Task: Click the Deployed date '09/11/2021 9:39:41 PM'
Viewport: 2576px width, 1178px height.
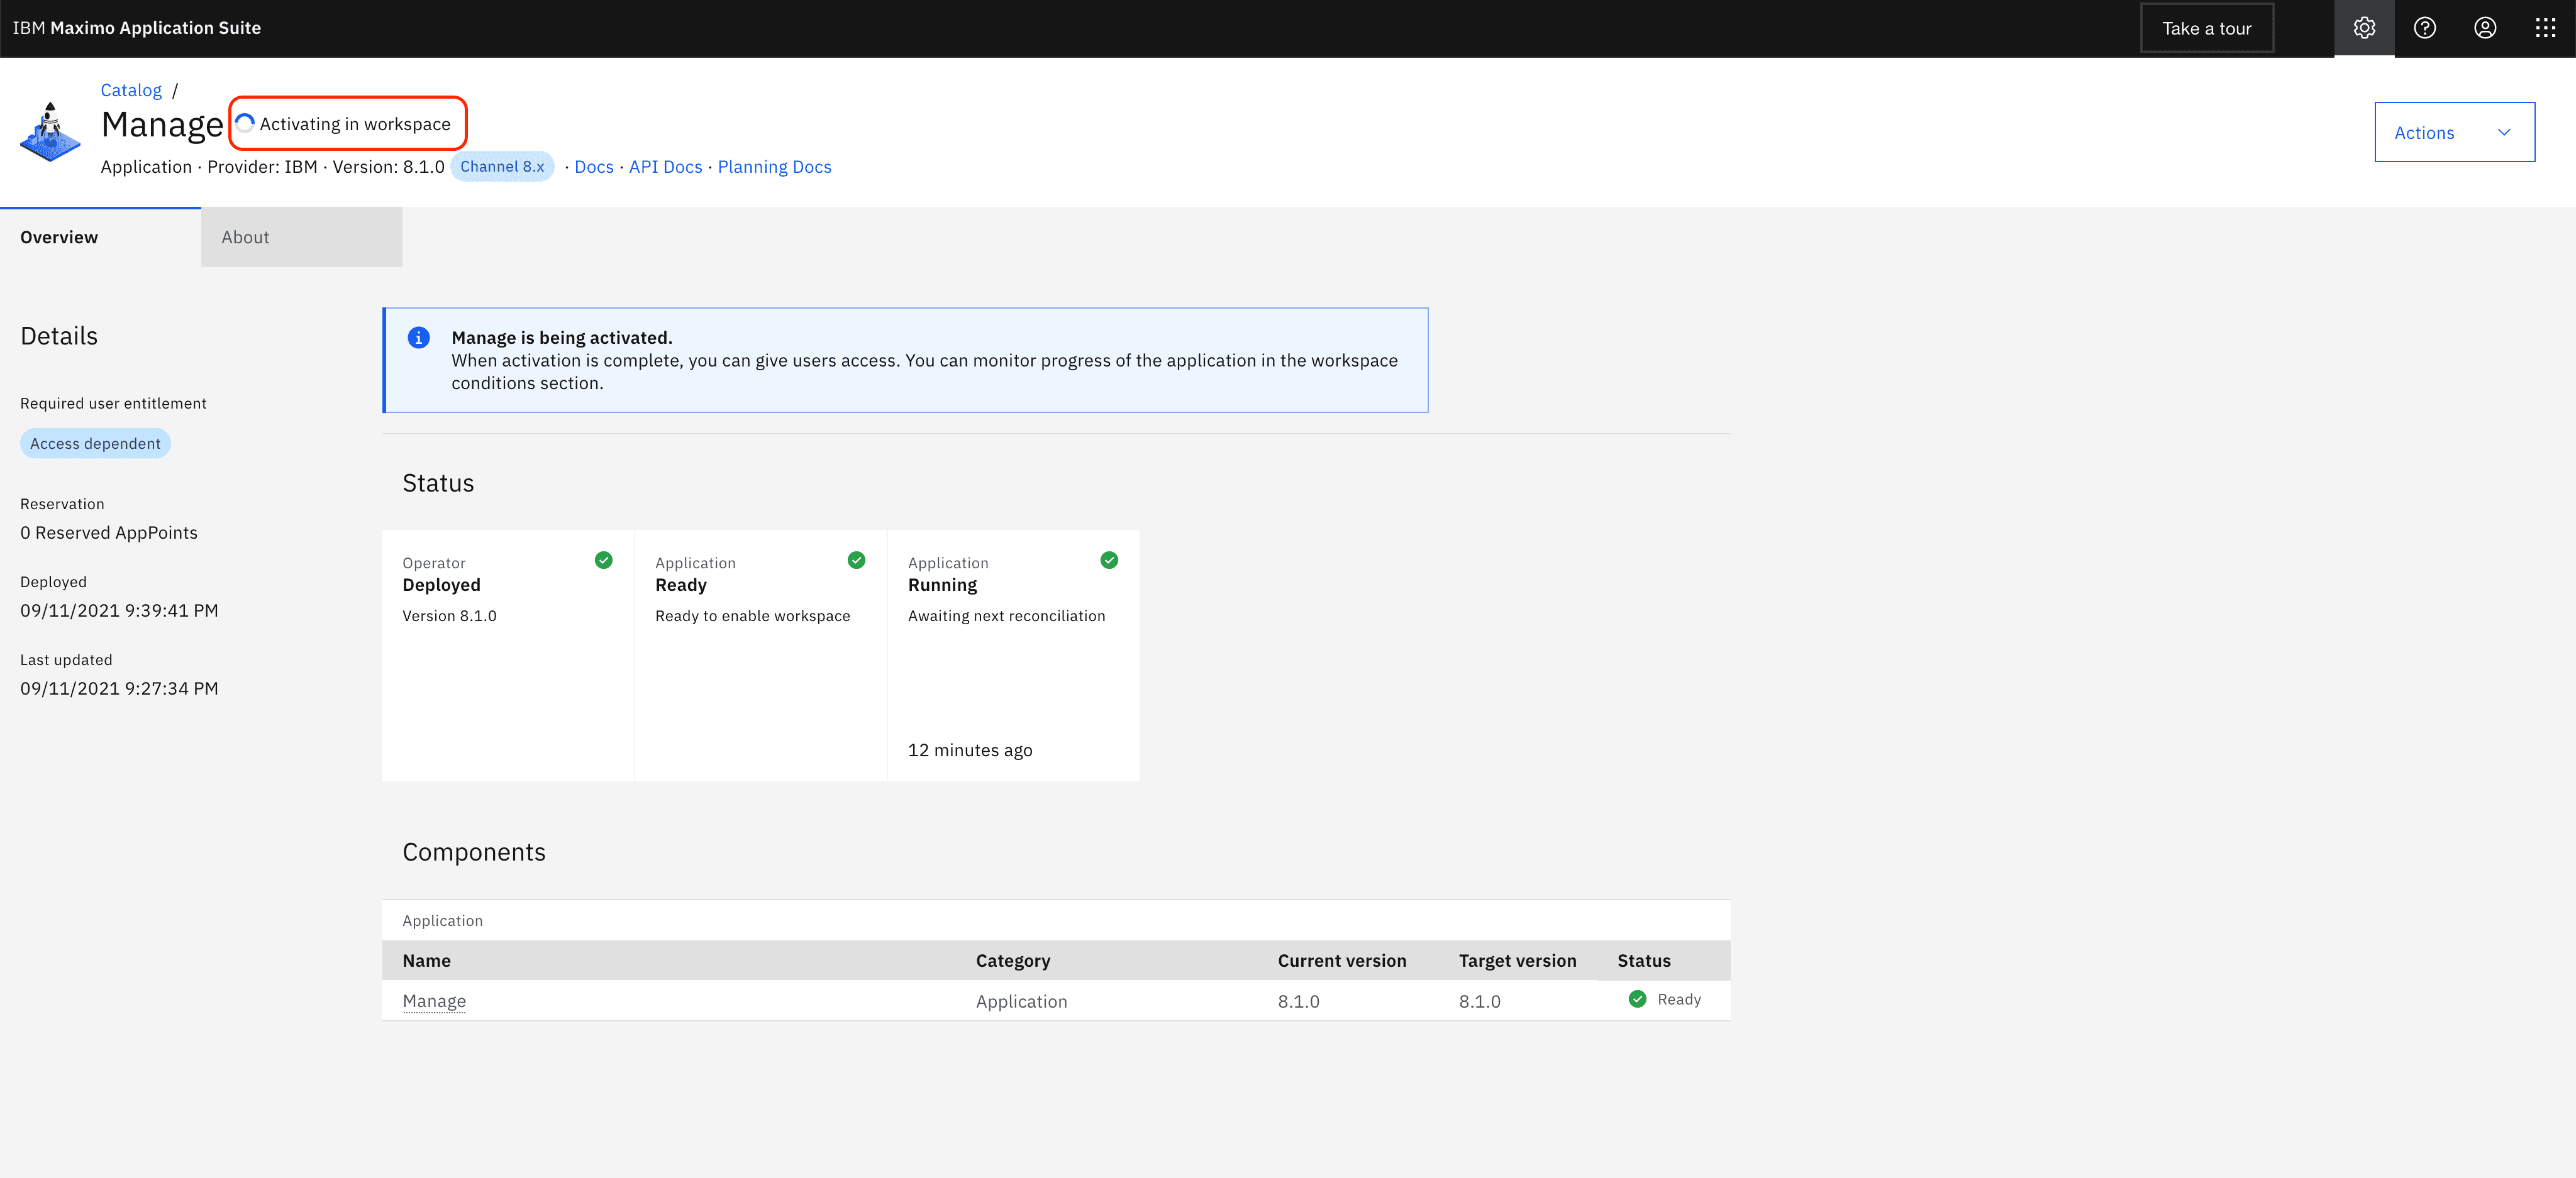Action: (x=119, y=610)
